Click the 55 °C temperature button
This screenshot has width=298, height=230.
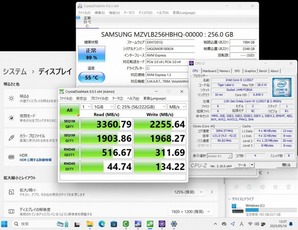tap(91, 77)
